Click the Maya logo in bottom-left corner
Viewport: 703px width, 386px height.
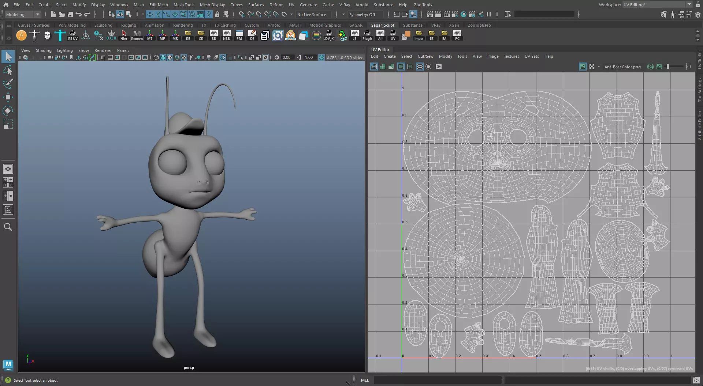click(x=8, y=365)
